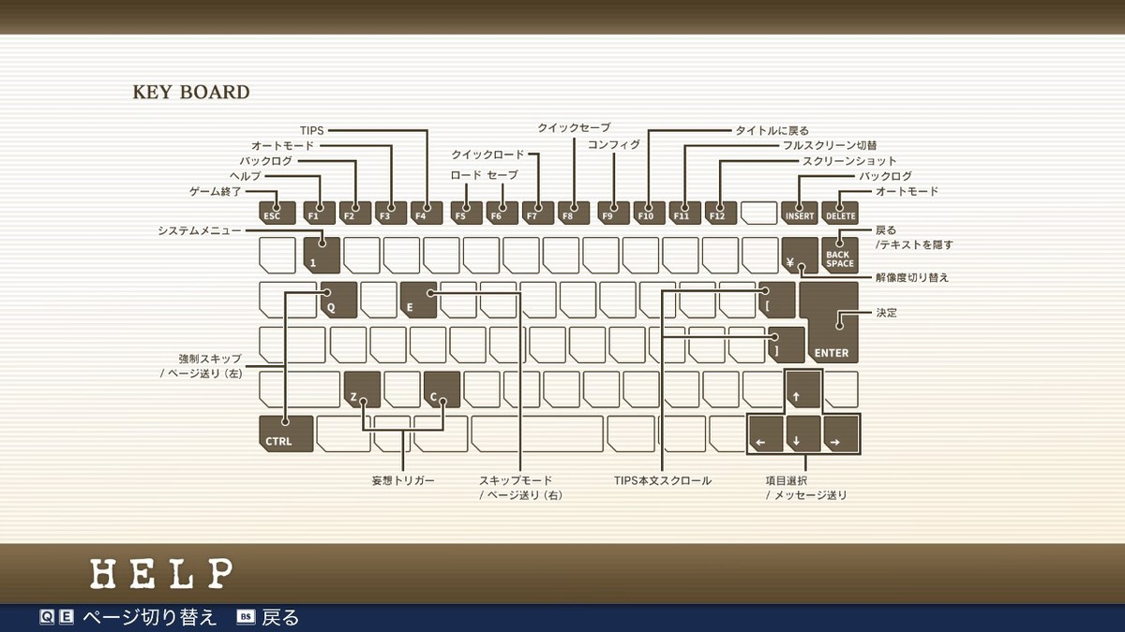Screen dimensions: 1125x632
Task: Click the 解像度切り替え label
Action: click(x=912, y=277)
